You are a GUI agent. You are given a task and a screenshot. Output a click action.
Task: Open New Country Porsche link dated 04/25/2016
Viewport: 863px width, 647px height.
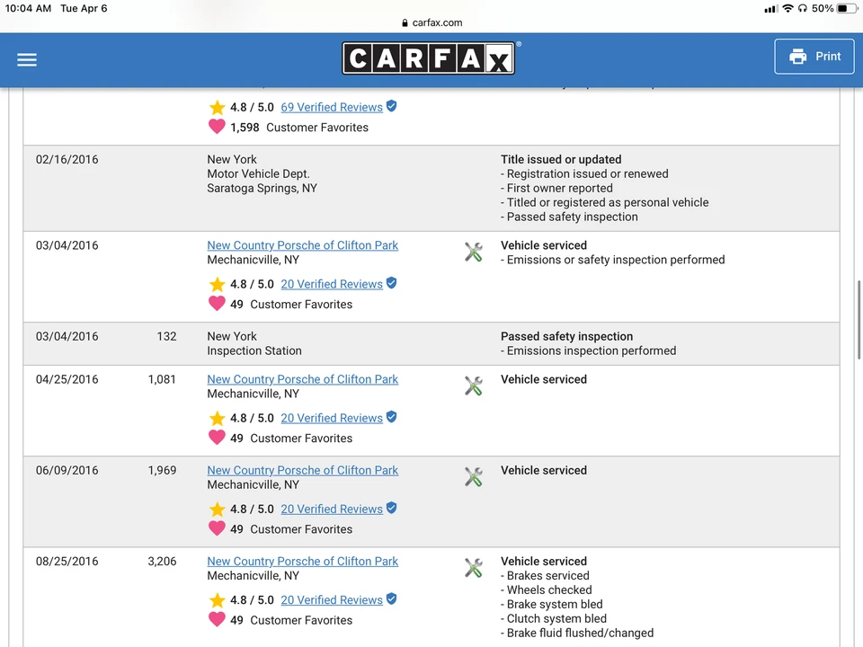(302, 379)
